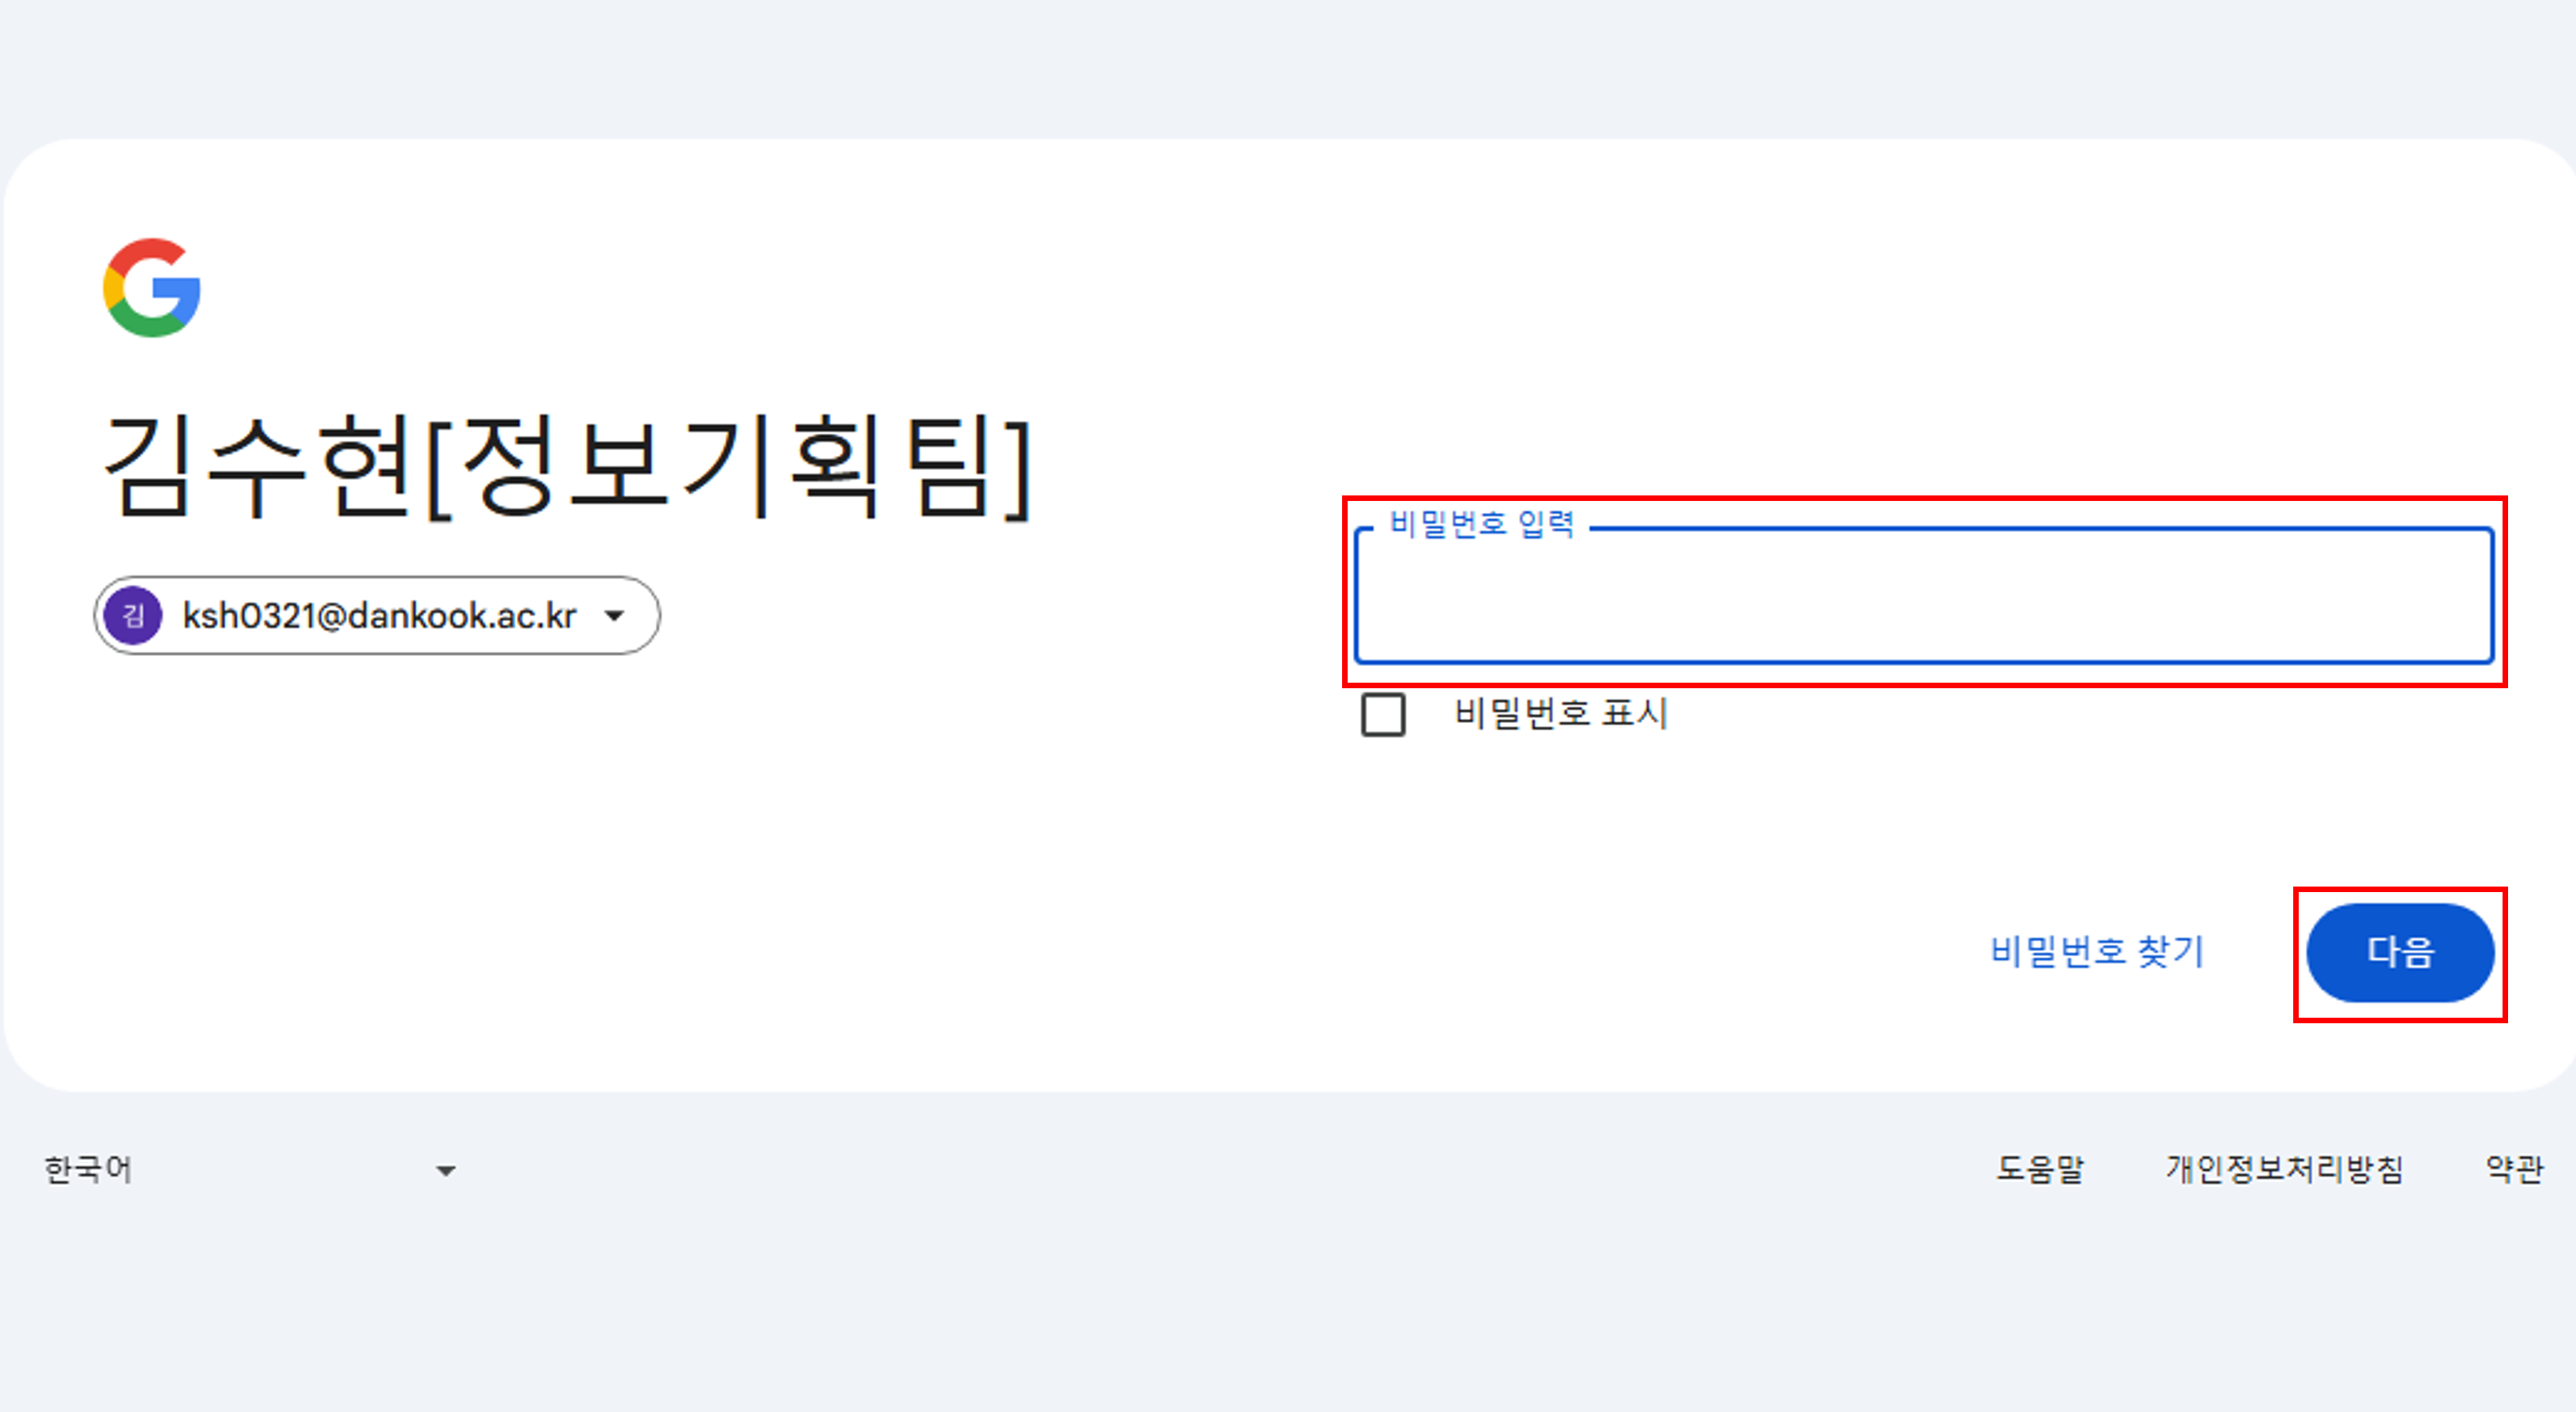Click the 비밀번호 표시 label text
Viewport: 2576px width, 1412px height.
(1560, 714)
